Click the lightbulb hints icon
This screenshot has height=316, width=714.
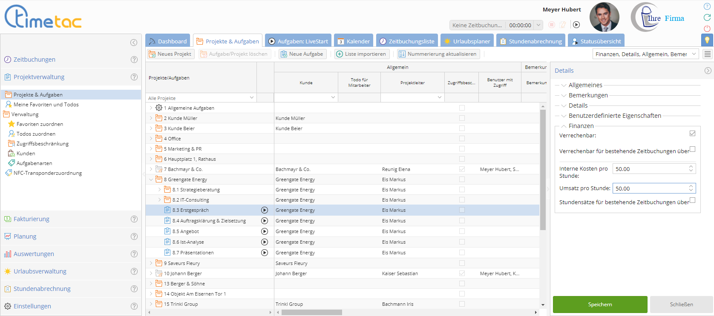pyautogui.click(x=707, y=40)
